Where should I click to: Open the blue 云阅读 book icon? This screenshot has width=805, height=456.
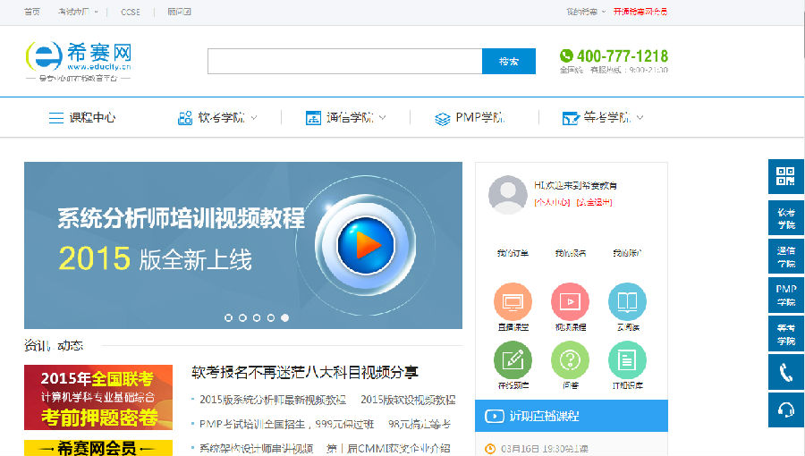627,301
